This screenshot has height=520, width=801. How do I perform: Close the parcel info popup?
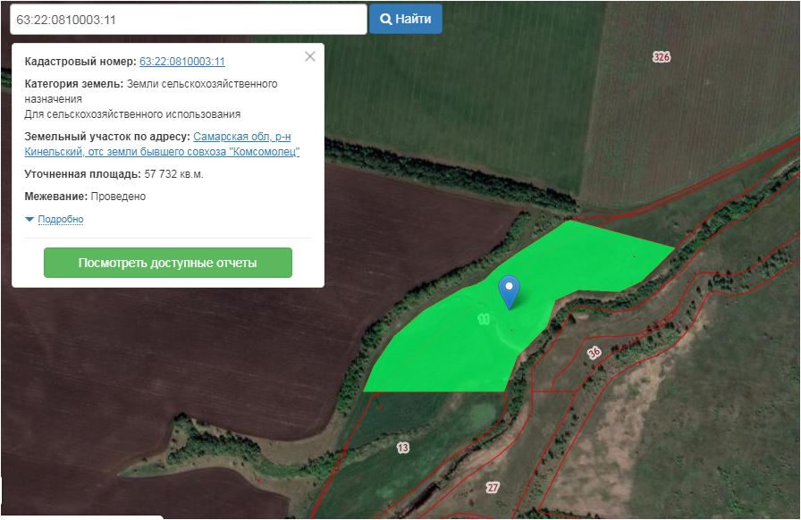(309, 56)
